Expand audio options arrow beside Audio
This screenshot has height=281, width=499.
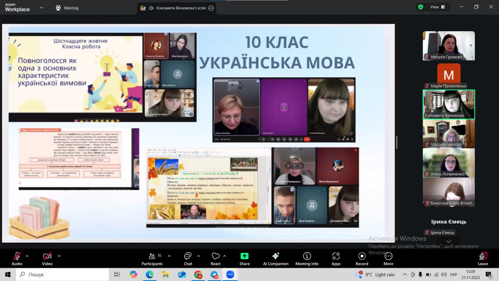tap(27, 256)
